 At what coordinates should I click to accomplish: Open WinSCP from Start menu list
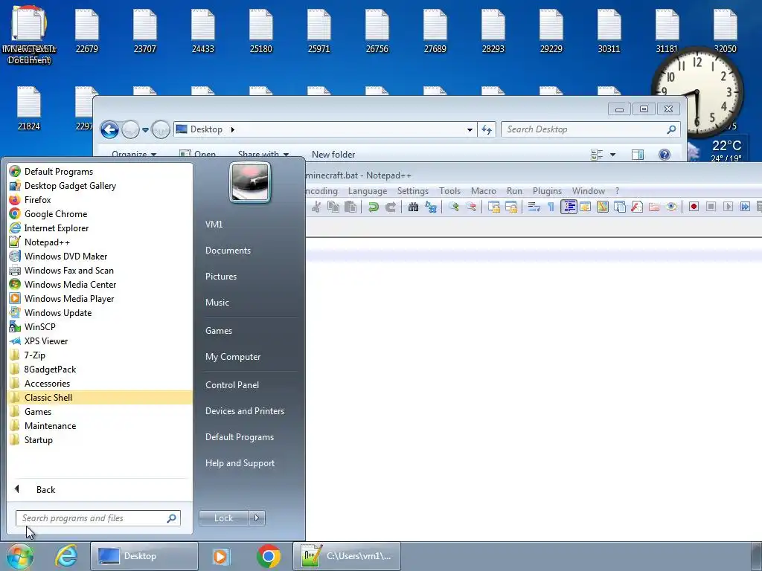tap(100, 327)
